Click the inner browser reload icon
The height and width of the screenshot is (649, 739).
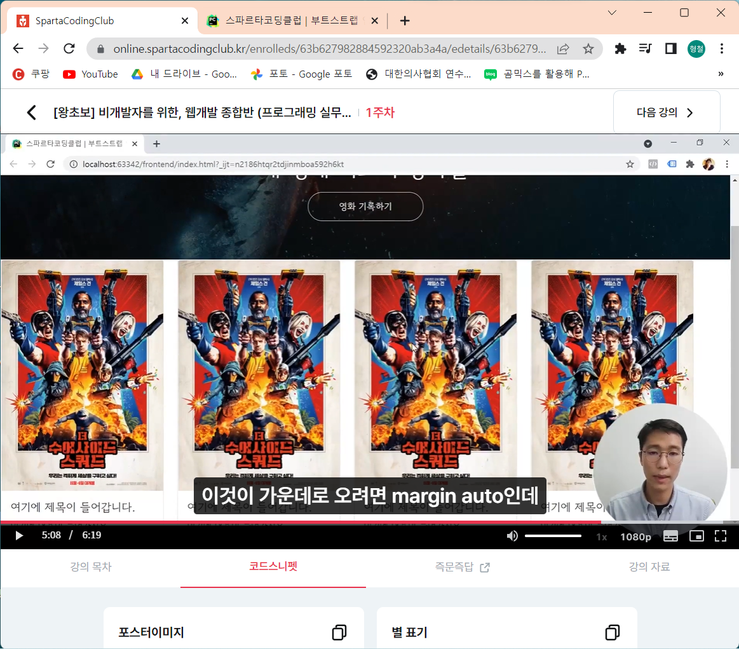50,164
